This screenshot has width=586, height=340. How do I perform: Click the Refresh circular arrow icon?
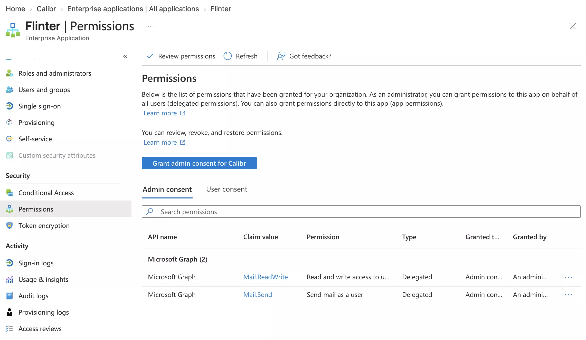(x=228, y=56)
